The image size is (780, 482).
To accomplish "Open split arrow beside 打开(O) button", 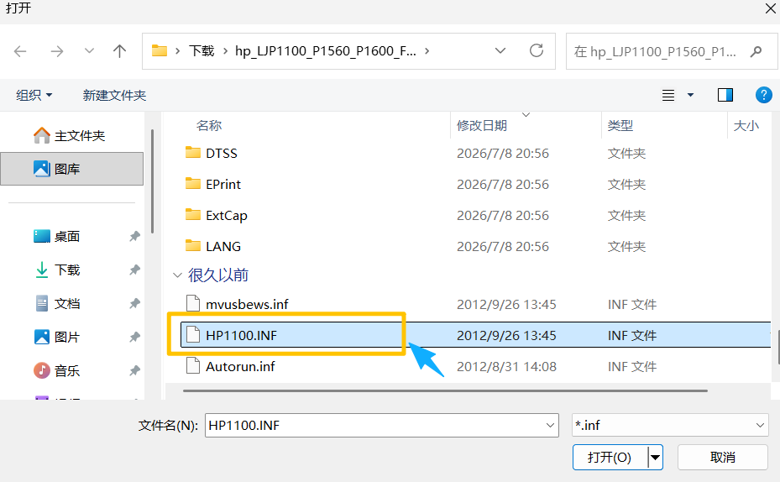I will (656, 457).
